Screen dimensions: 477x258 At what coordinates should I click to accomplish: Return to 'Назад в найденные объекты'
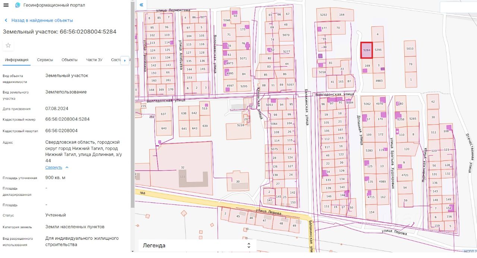tap(42, 20)
